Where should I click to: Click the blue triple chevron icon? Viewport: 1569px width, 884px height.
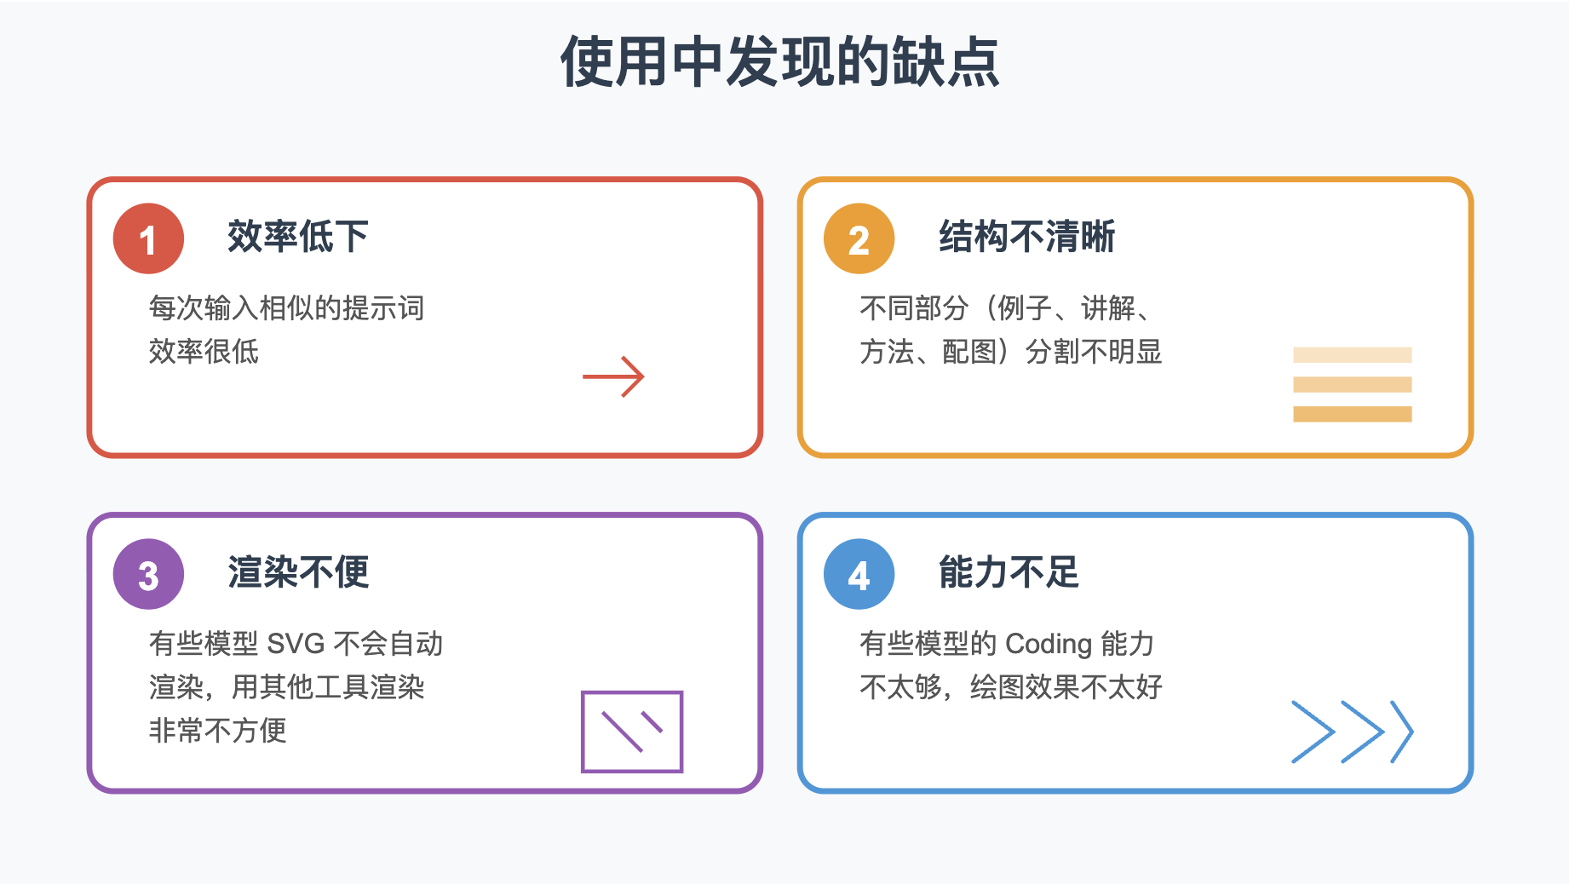coord(1353,732)
